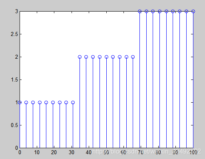205x159 pixels.
Task: Click the y-axis tick label 2.5
Action: pyautogui.click(x=14, y=34)
